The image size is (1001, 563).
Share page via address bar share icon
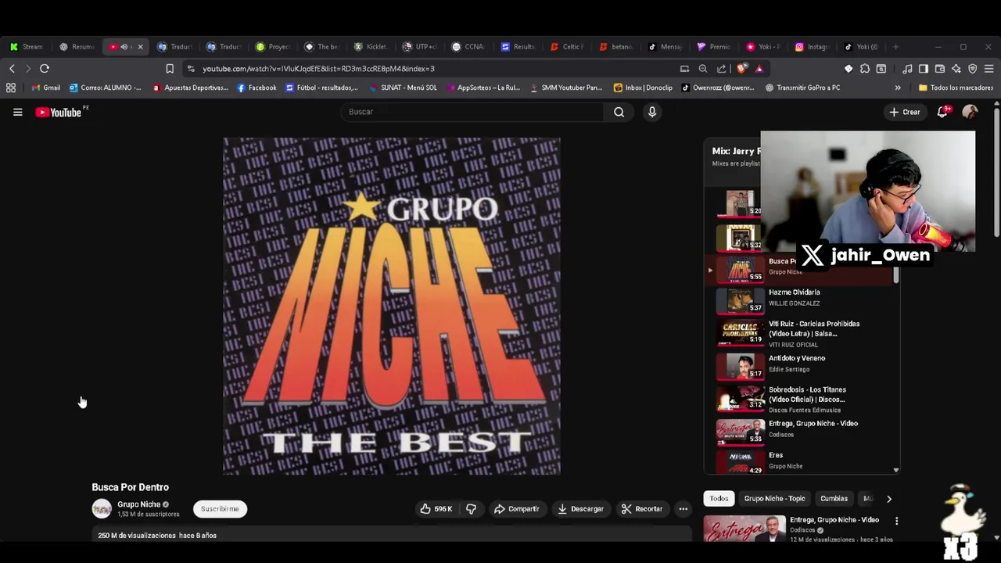click(x=721, y=69)
